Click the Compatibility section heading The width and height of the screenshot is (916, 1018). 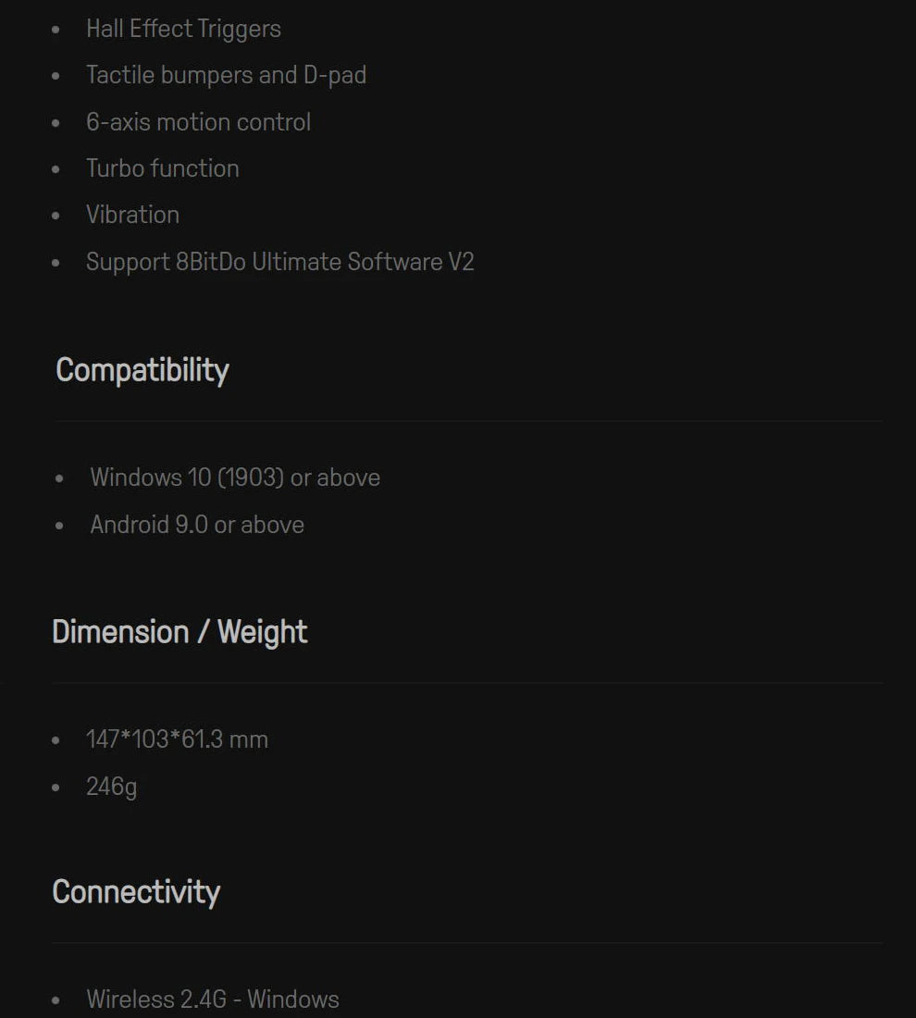[x=142, y=370]
